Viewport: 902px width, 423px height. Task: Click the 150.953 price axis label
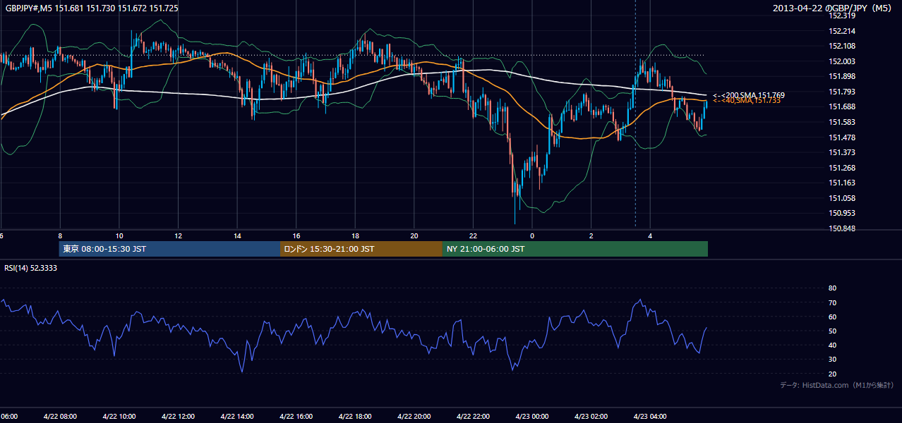click(x=842, y=213)
